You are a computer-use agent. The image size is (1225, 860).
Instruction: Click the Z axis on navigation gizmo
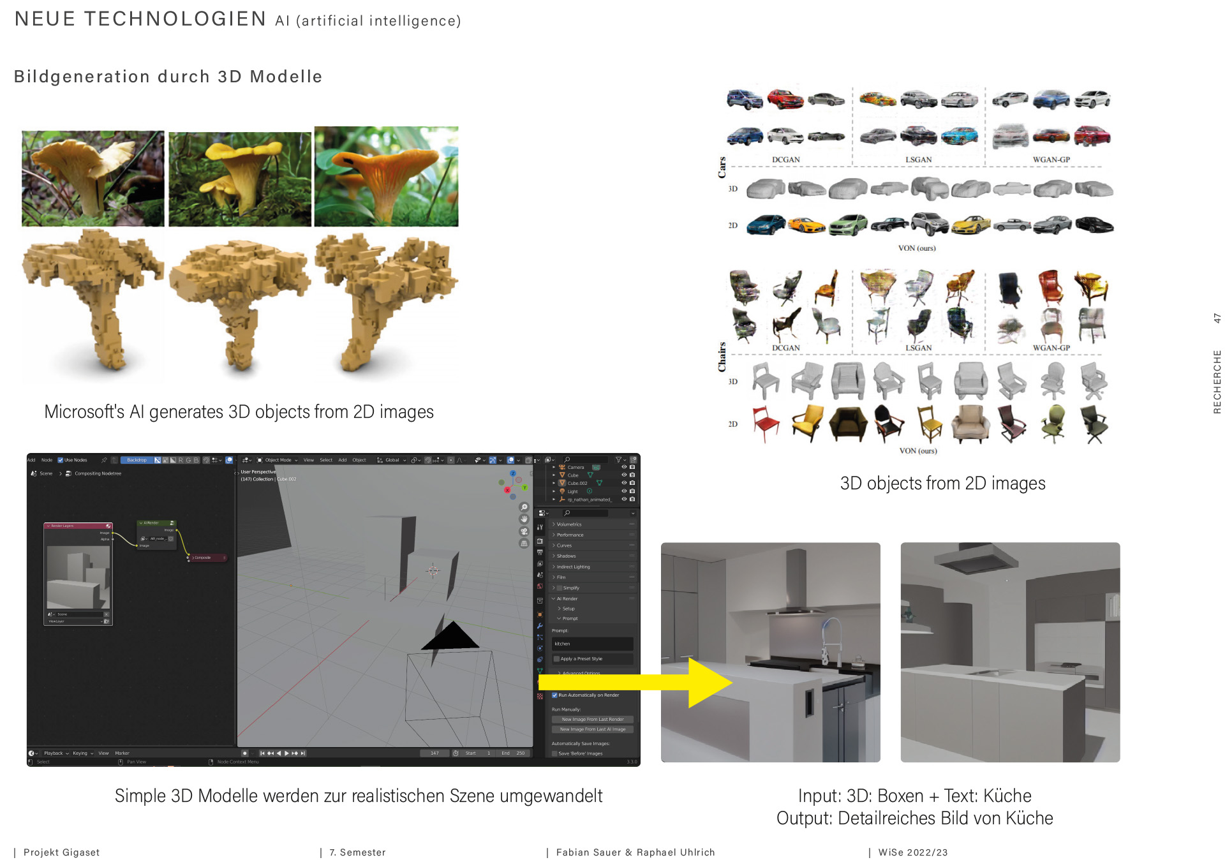tap(513, 473)
